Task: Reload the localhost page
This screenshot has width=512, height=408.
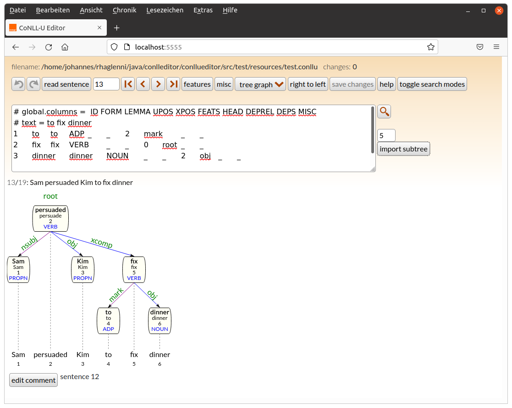Action: point(49,47)
